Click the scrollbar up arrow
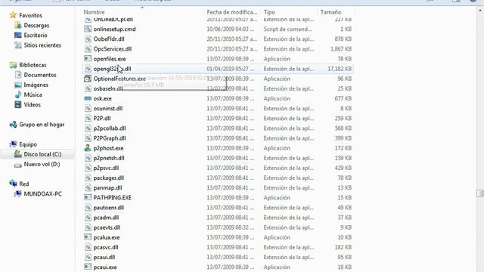The image size is (484, 272). (480, 11)
